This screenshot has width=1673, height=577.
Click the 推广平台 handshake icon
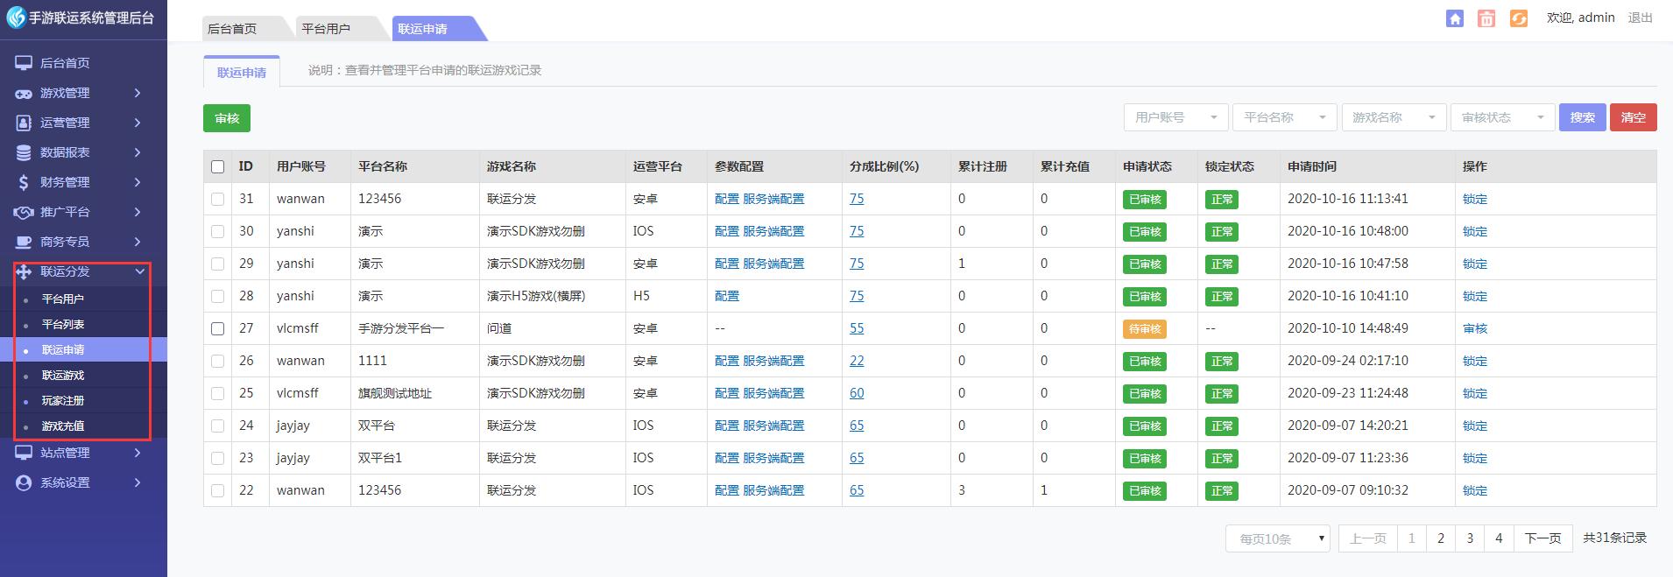click(x=24, y=212)
